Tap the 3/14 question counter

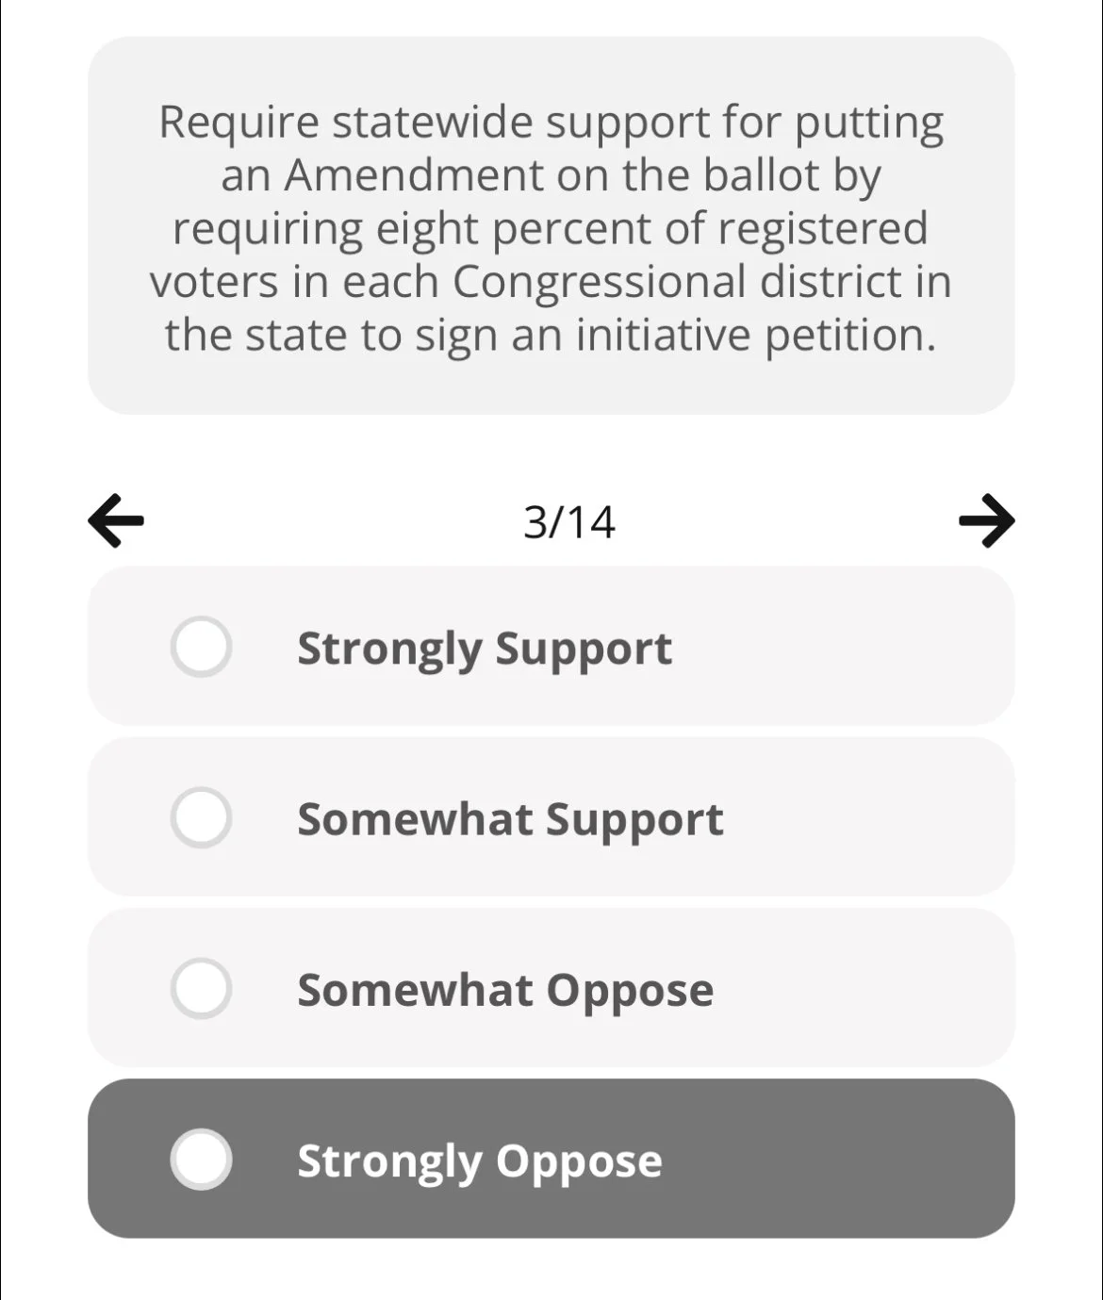pyautogui.click(x=569, y=522)
